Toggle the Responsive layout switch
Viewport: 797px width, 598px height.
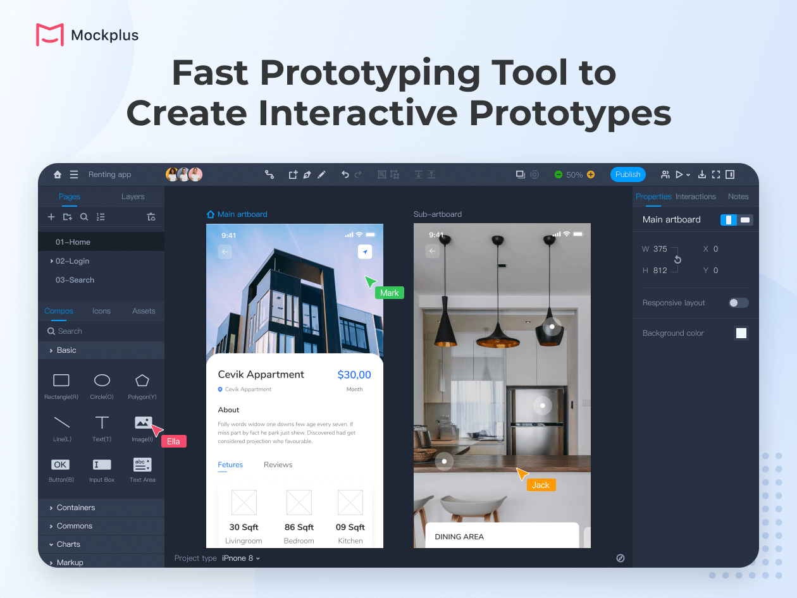pos(738,303)
